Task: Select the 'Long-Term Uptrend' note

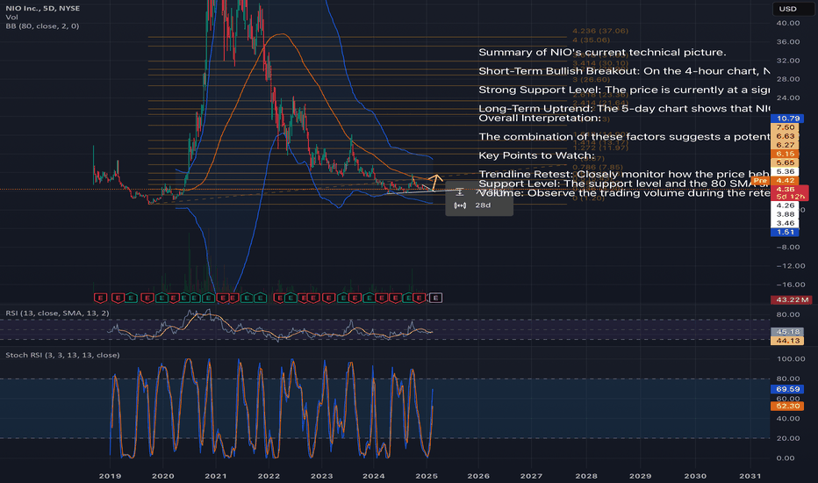Action: point(624,109)
